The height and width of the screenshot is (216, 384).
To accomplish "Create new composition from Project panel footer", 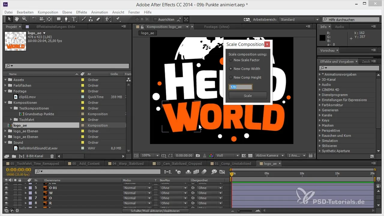I will [21, 156].
